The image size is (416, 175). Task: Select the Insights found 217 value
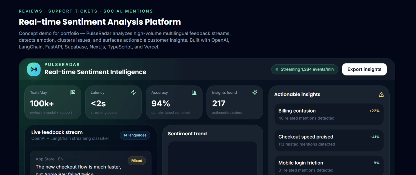(219, 103)
